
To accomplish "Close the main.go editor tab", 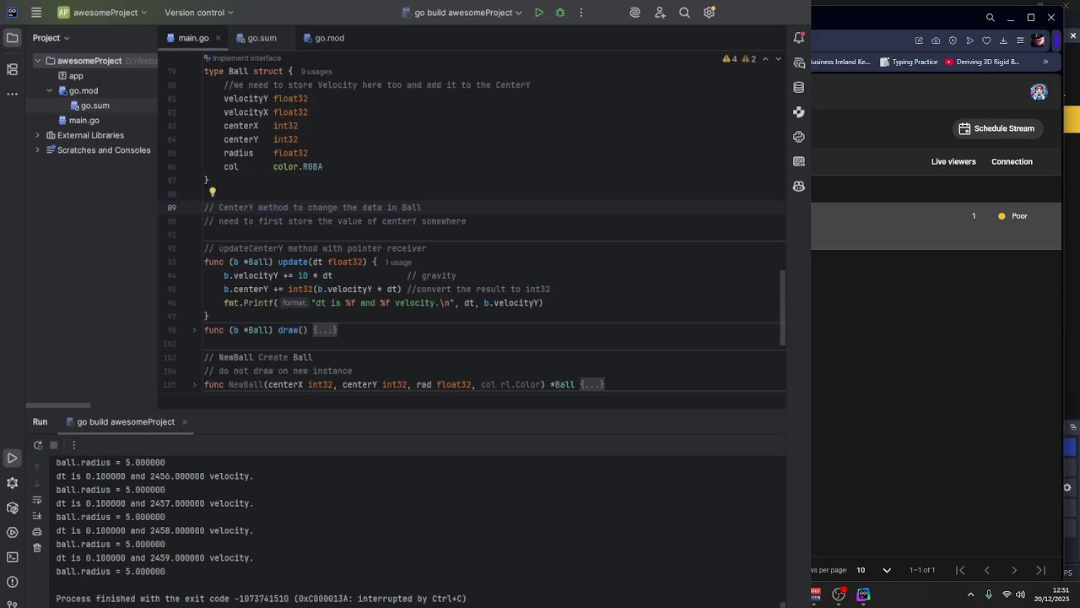I will pyautogui.click(x=218, y=38).
